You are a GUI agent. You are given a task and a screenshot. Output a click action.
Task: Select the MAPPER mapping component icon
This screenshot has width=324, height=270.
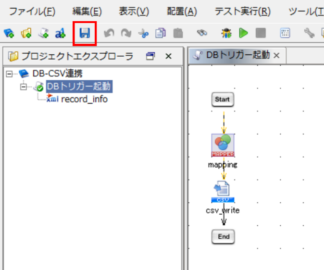pos(223,145)
